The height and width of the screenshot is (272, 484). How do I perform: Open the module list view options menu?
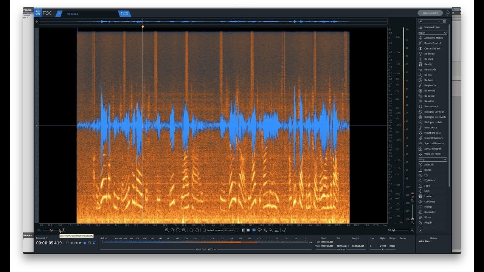[445, 22]
